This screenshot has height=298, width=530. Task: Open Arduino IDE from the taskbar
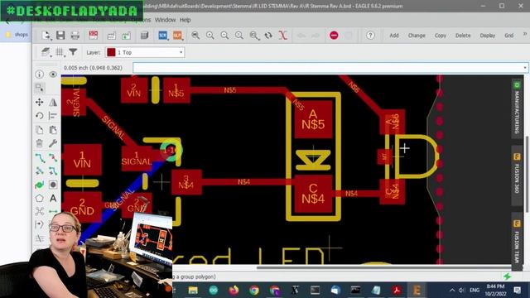[x=214, y=290]
